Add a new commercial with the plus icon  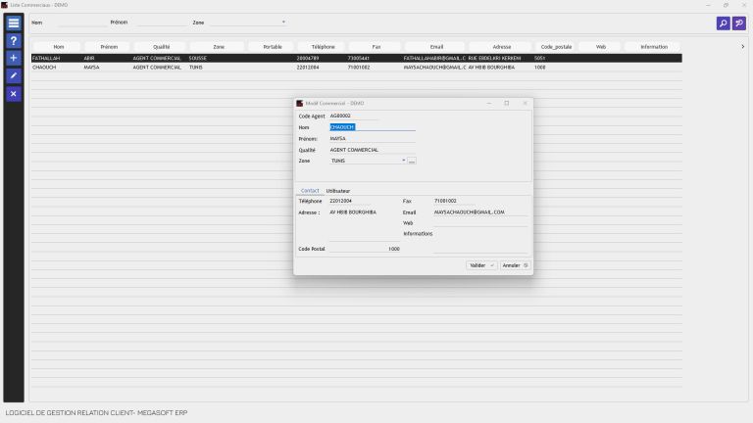pos(14,58)
